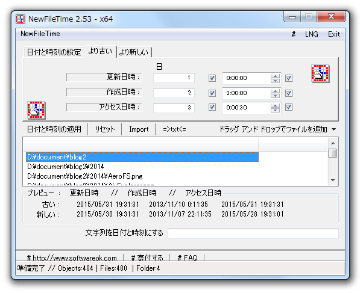The height and width of the screenshot is (293, 363).
Task: Click the file list scrollbar thumb
Action: (333, 153)
